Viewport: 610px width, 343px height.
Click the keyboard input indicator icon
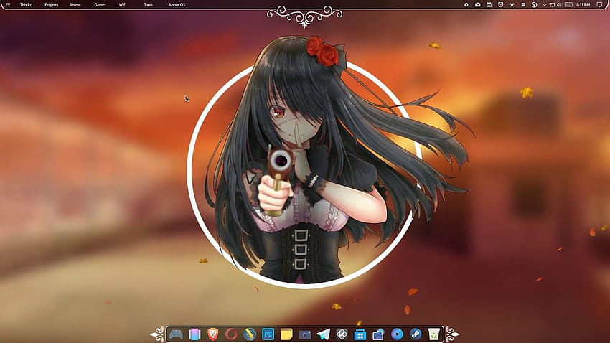click(569, 5)
